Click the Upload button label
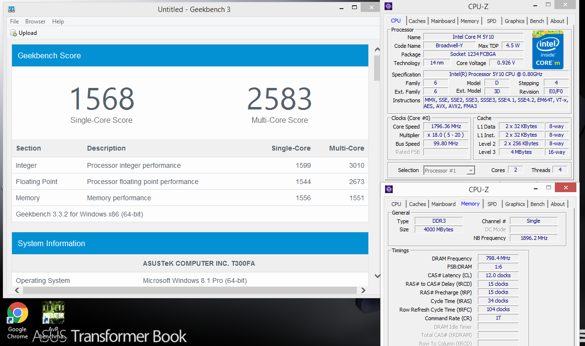585x346 pixels. pos(28,33)
